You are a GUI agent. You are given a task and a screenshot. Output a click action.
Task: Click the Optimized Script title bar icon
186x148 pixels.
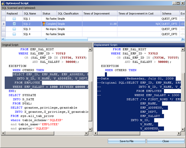[x=3, y=3]
